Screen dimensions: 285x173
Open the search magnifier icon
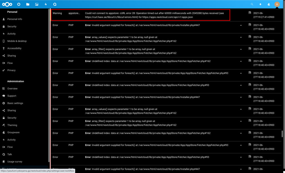click(x=252, y=4)
